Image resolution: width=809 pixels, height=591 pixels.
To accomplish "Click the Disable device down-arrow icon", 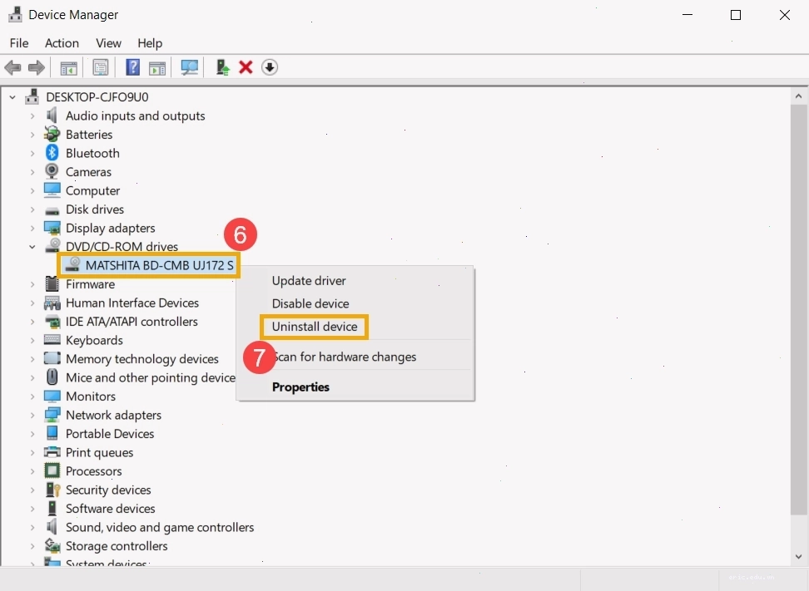I will (270, 67).
